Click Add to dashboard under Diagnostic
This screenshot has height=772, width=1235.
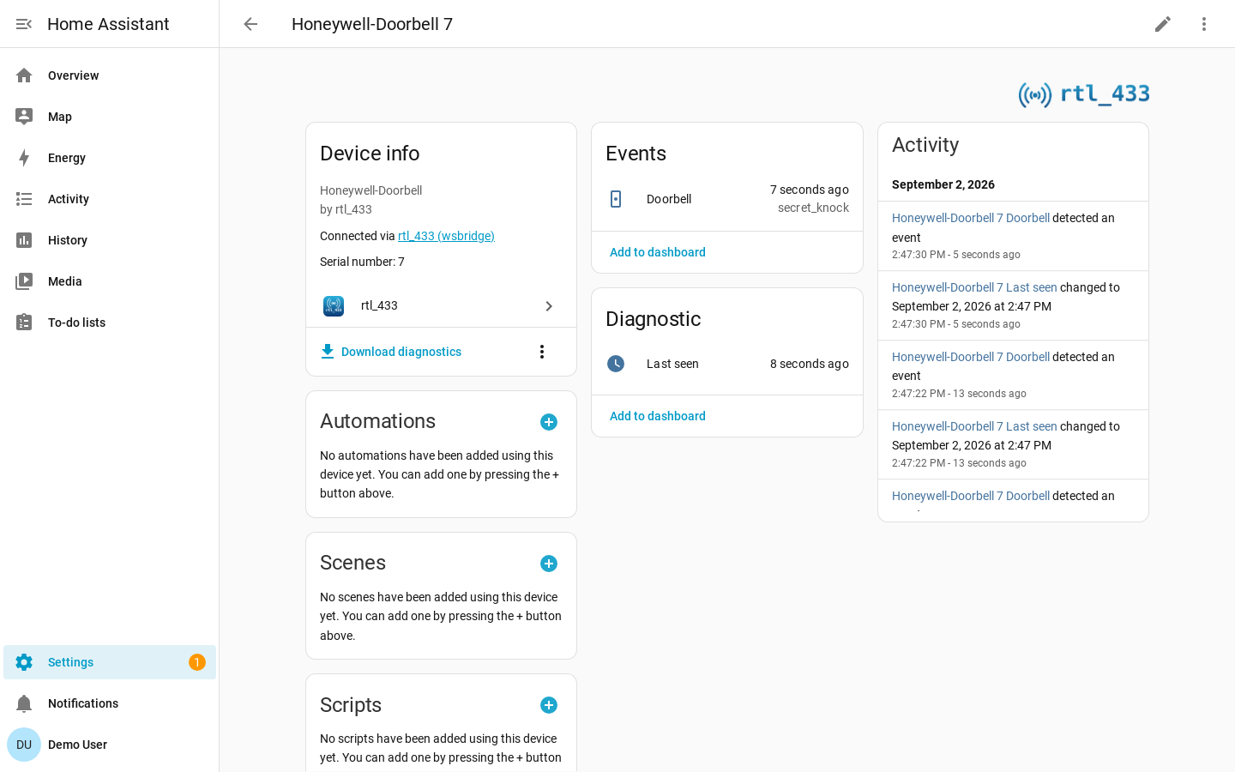658,416
